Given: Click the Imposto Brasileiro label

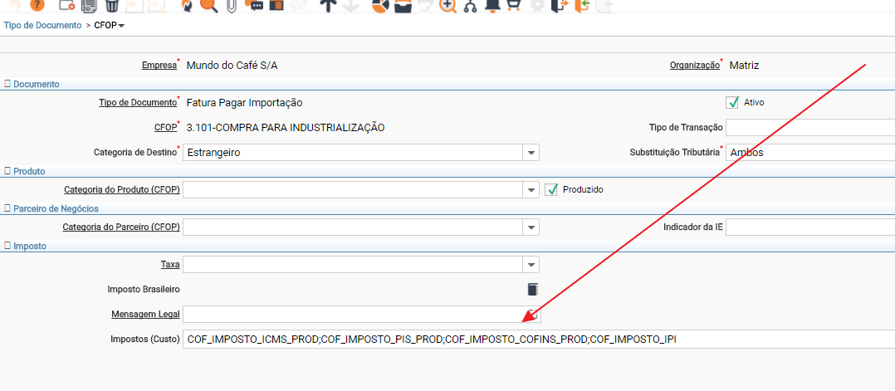Looking at the screenshot, I should click(x=144, y=290).
